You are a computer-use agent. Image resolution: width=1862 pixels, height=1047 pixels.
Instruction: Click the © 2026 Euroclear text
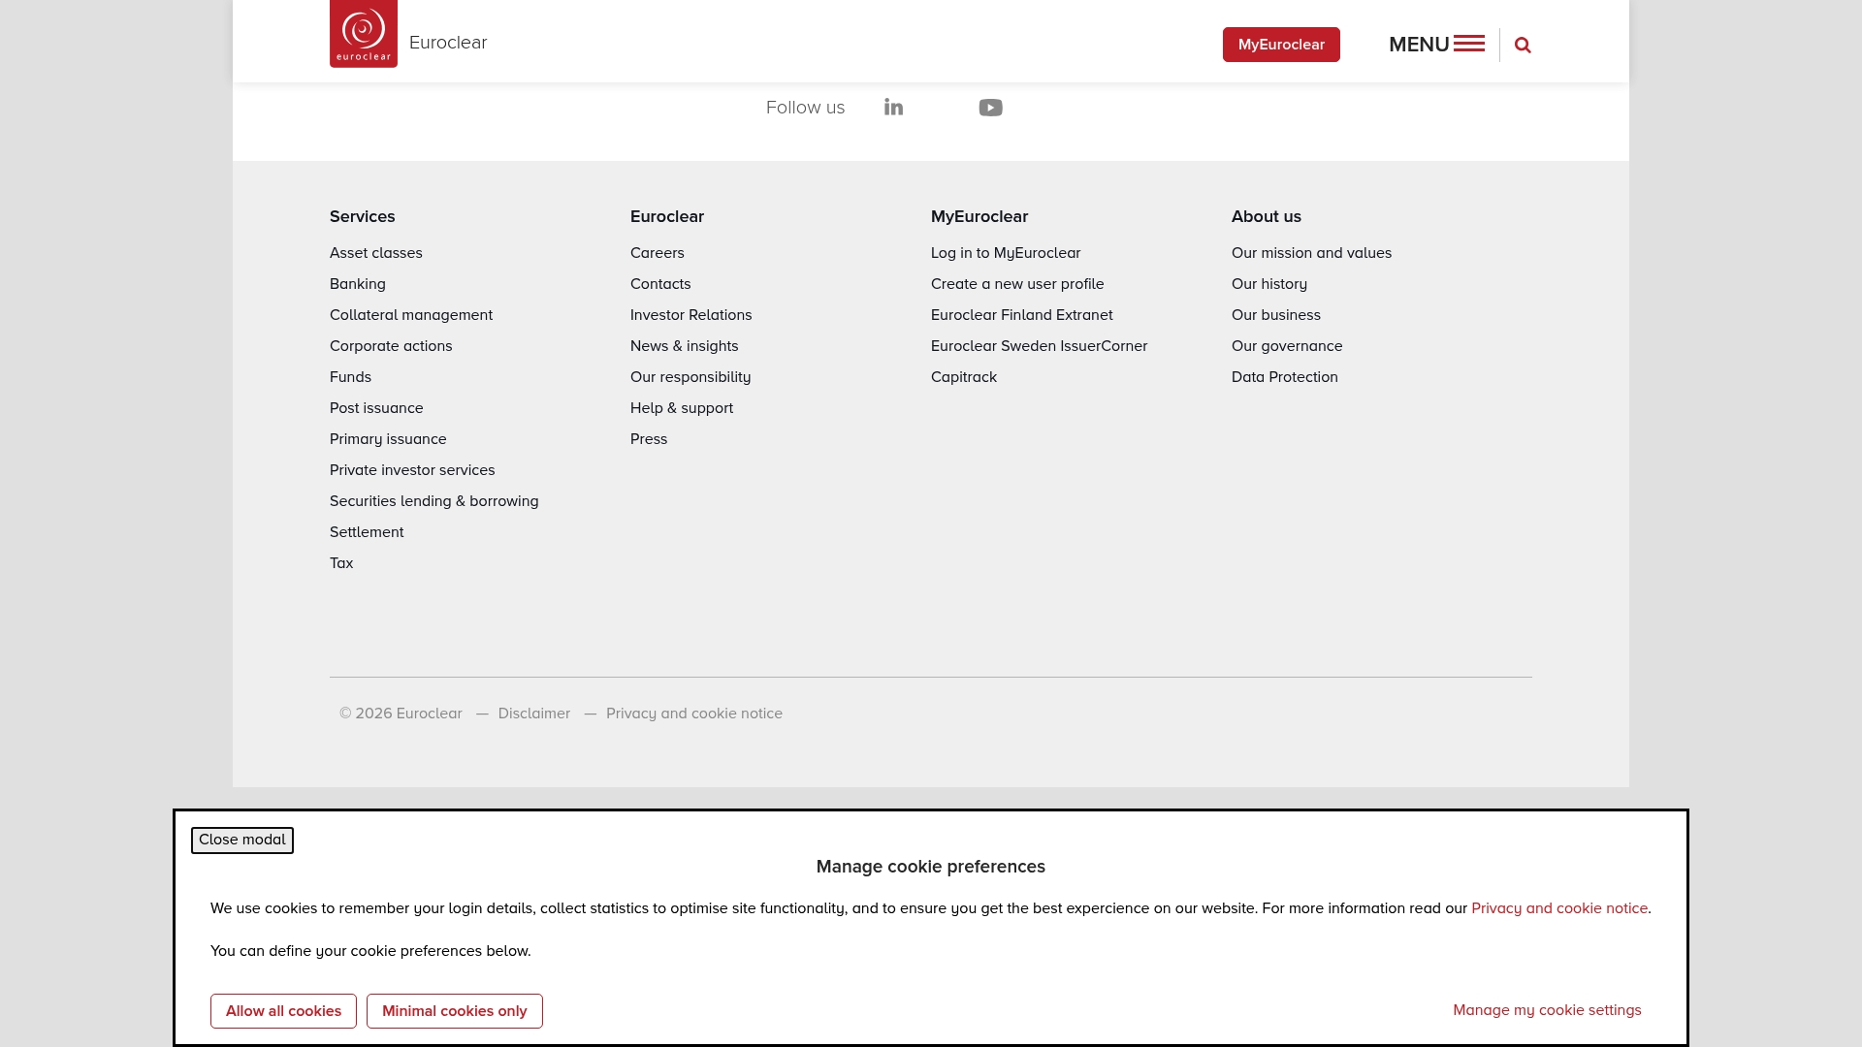pyautogui.click(x=401, y=714)
